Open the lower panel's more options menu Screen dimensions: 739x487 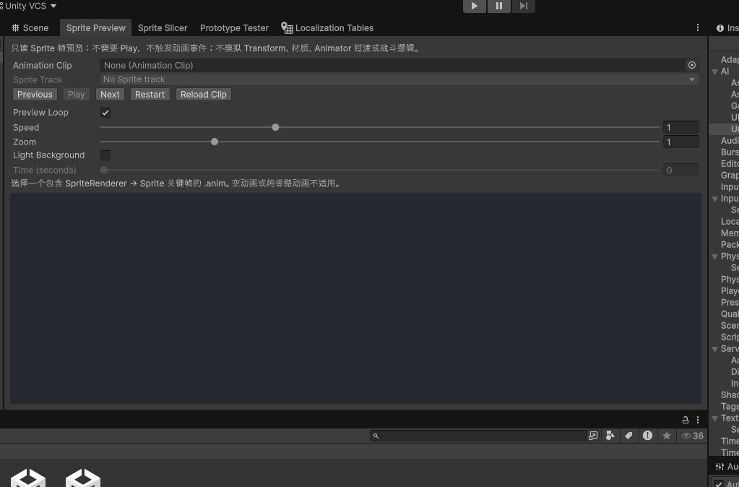(x=698, y=420)
